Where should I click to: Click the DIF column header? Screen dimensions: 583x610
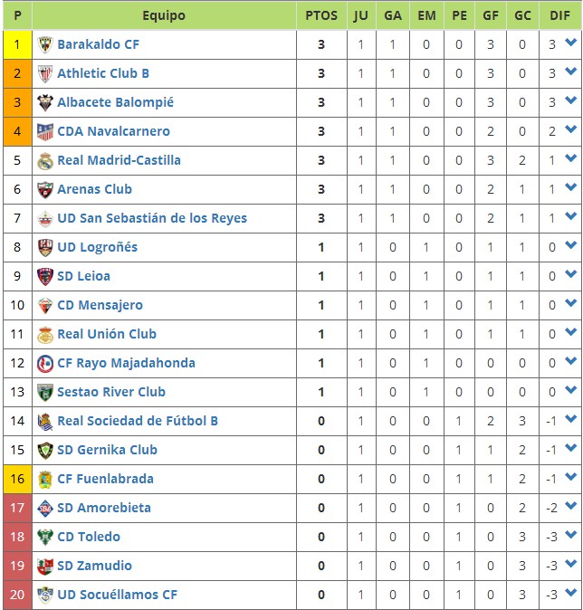tap(559, 15)
